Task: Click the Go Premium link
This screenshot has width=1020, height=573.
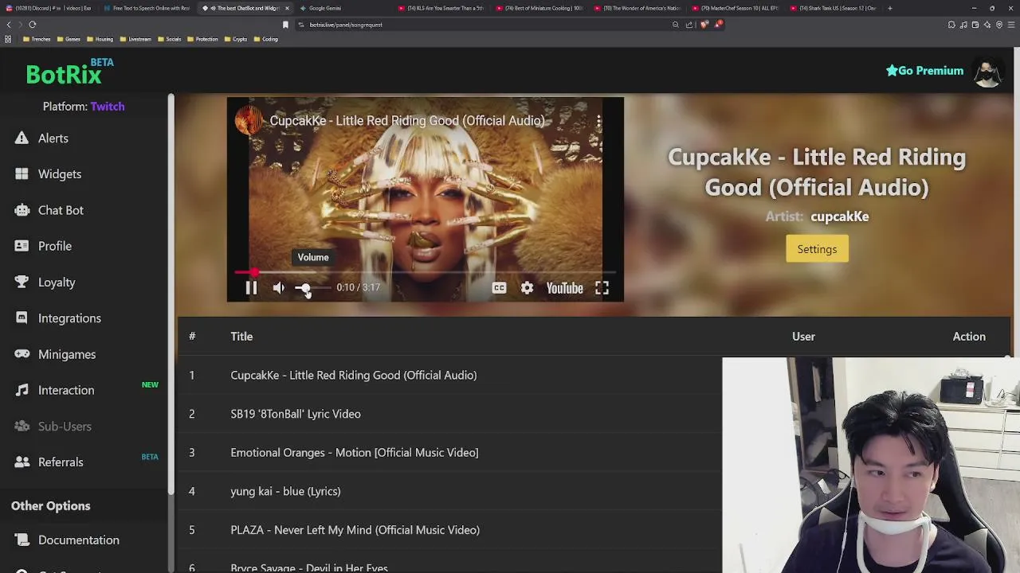Action: coord(924,71)
